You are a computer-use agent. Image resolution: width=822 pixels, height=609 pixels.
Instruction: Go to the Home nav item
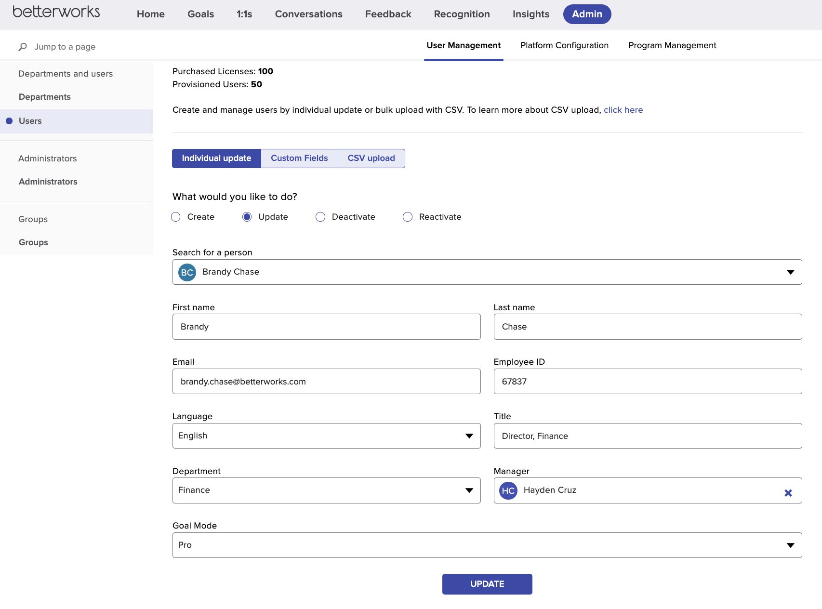(151, 14)
